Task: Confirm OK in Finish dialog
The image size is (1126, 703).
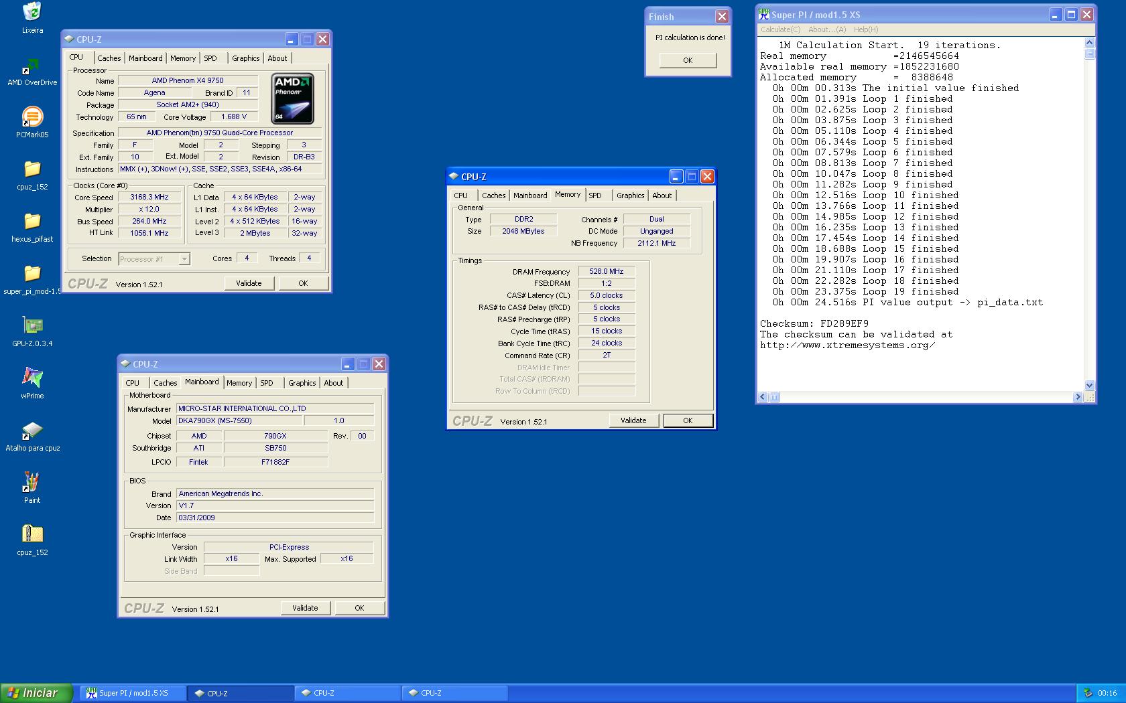Action: [x=688, y=60]
